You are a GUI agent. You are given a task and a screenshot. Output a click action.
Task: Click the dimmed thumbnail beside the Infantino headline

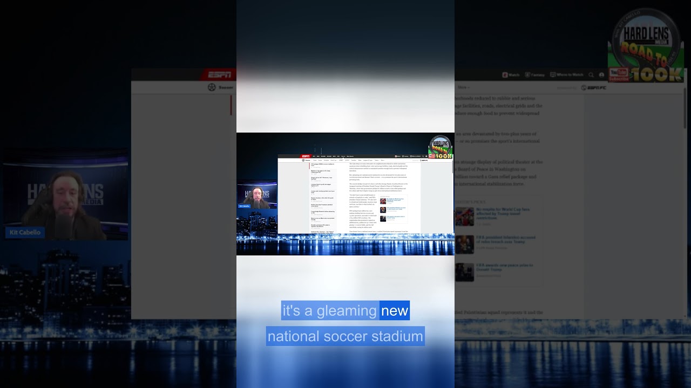tap(464, 244)
